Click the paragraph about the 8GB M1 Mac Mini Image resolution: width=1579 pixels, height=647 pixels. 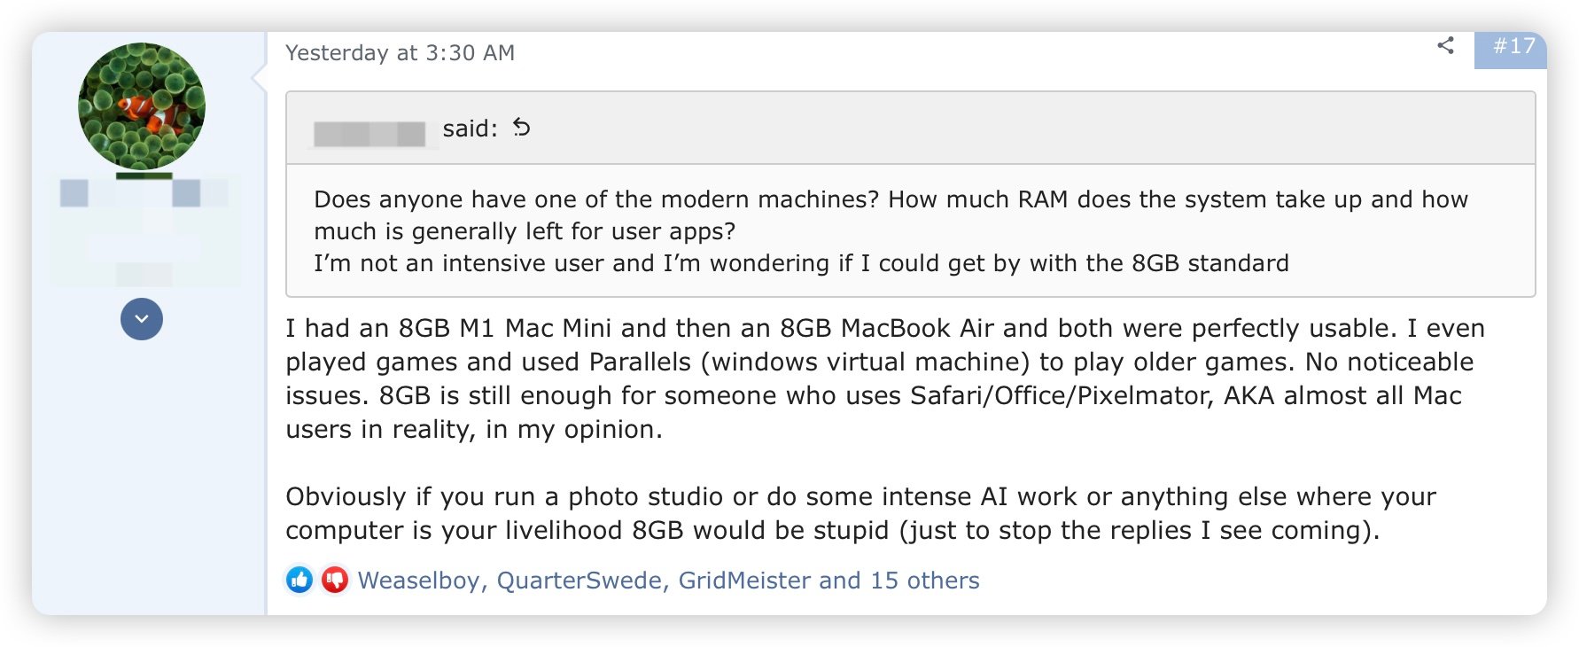click(x=884, y=378)
